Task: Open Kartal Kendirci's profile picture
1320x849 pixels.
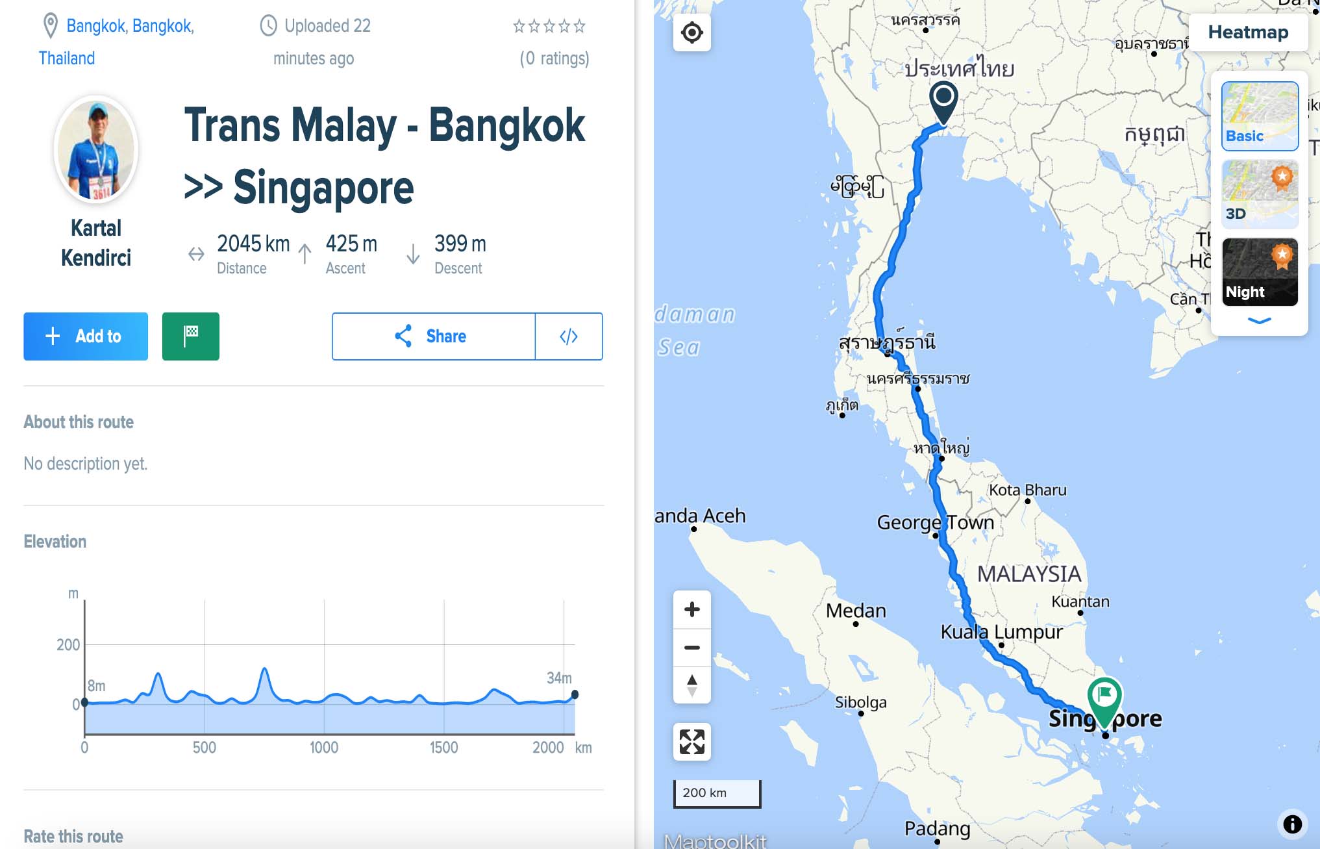Action: 96,149
